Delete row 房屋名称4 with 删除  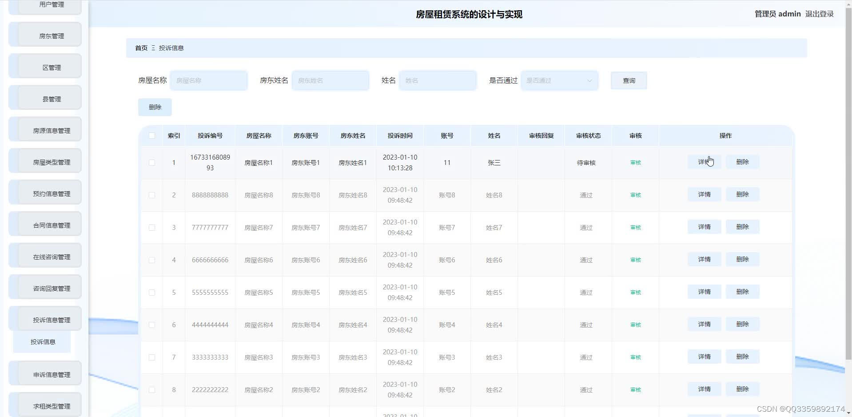click(x=742, y=324)
